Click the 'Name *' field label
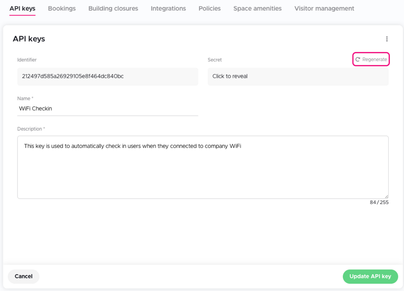This screenshot has height=291, width=404. (25, 99)
